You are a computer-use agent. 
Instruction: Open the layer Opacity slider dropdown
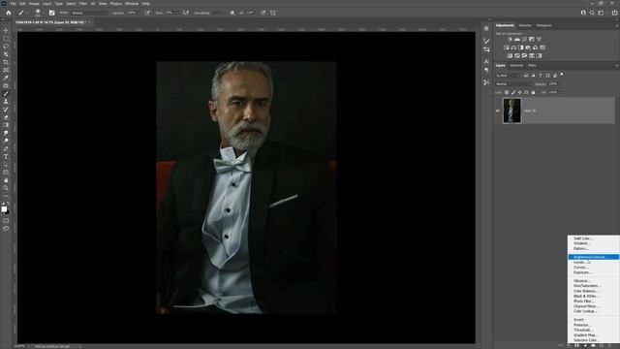(559, 84)
